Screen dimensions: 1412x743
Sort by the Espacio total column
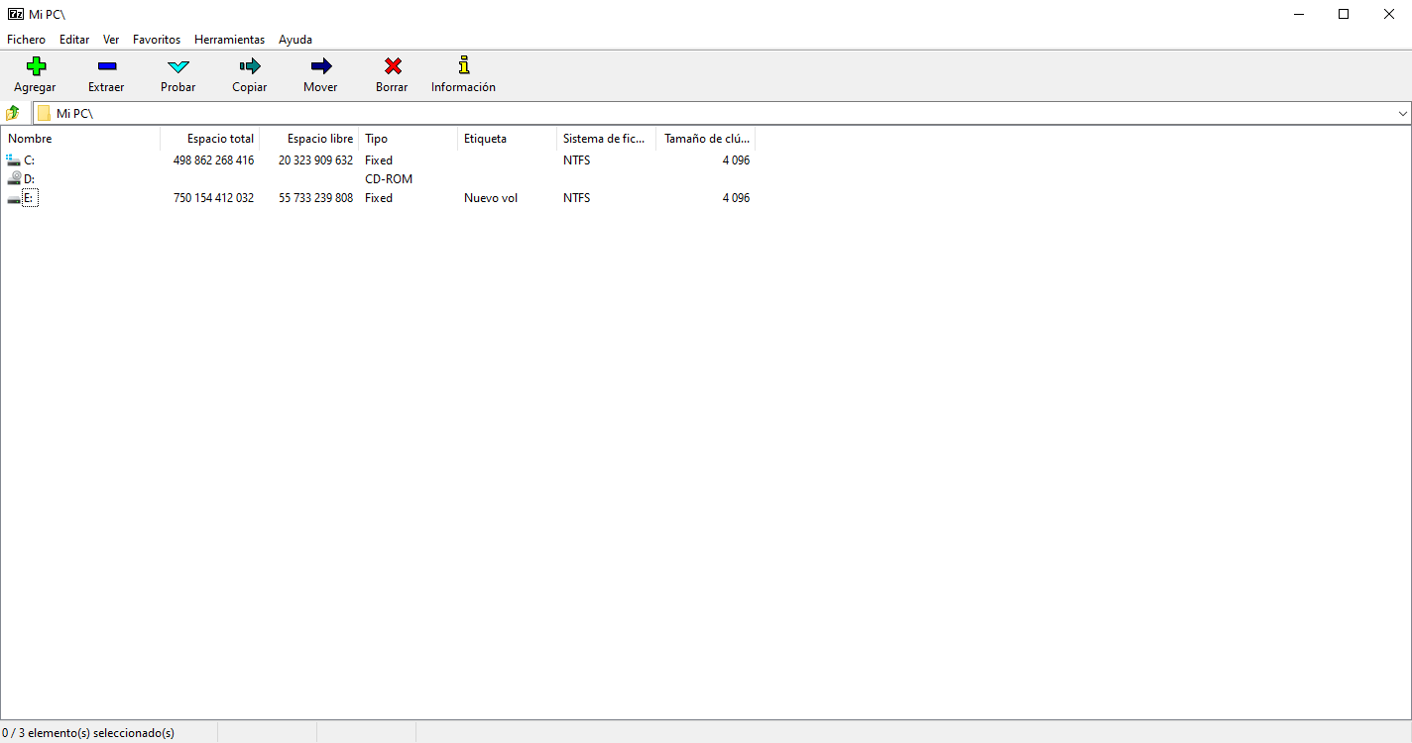click(x=209, y=139)
